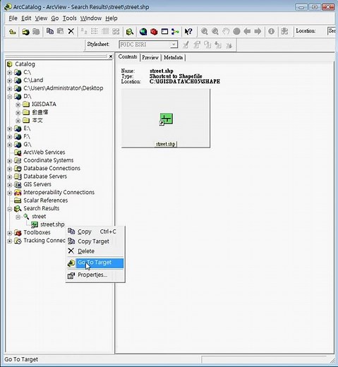This screenshot has height=367, width=338.
Task: Open the Tools menu
Action: [69, 18]
